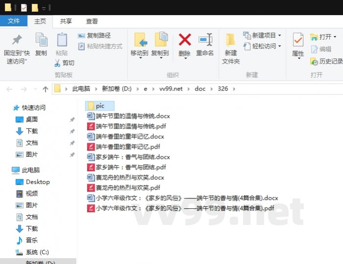The width and height of the screenshot is (343, 264).
Task: Switch to 共享 (Share) ribbon tab
Action: click(66, 21)
